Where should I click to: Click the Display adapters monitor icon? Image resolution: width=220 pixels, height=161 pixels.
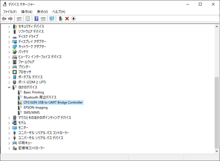pos(15,42)
